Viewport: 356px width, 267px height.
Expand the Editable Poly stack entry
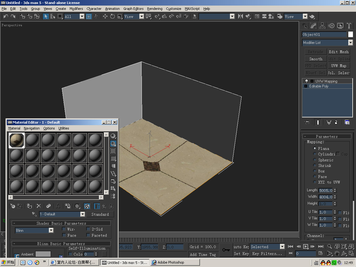tap(306, 86)
